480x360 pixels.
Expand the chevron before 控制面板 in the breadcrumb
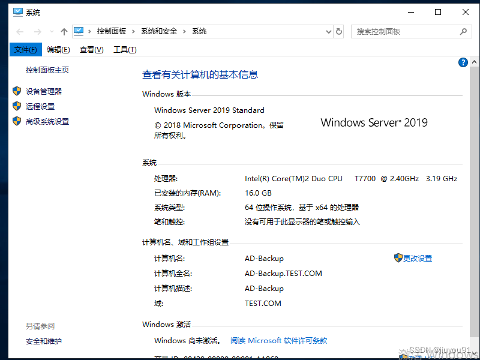89,32
